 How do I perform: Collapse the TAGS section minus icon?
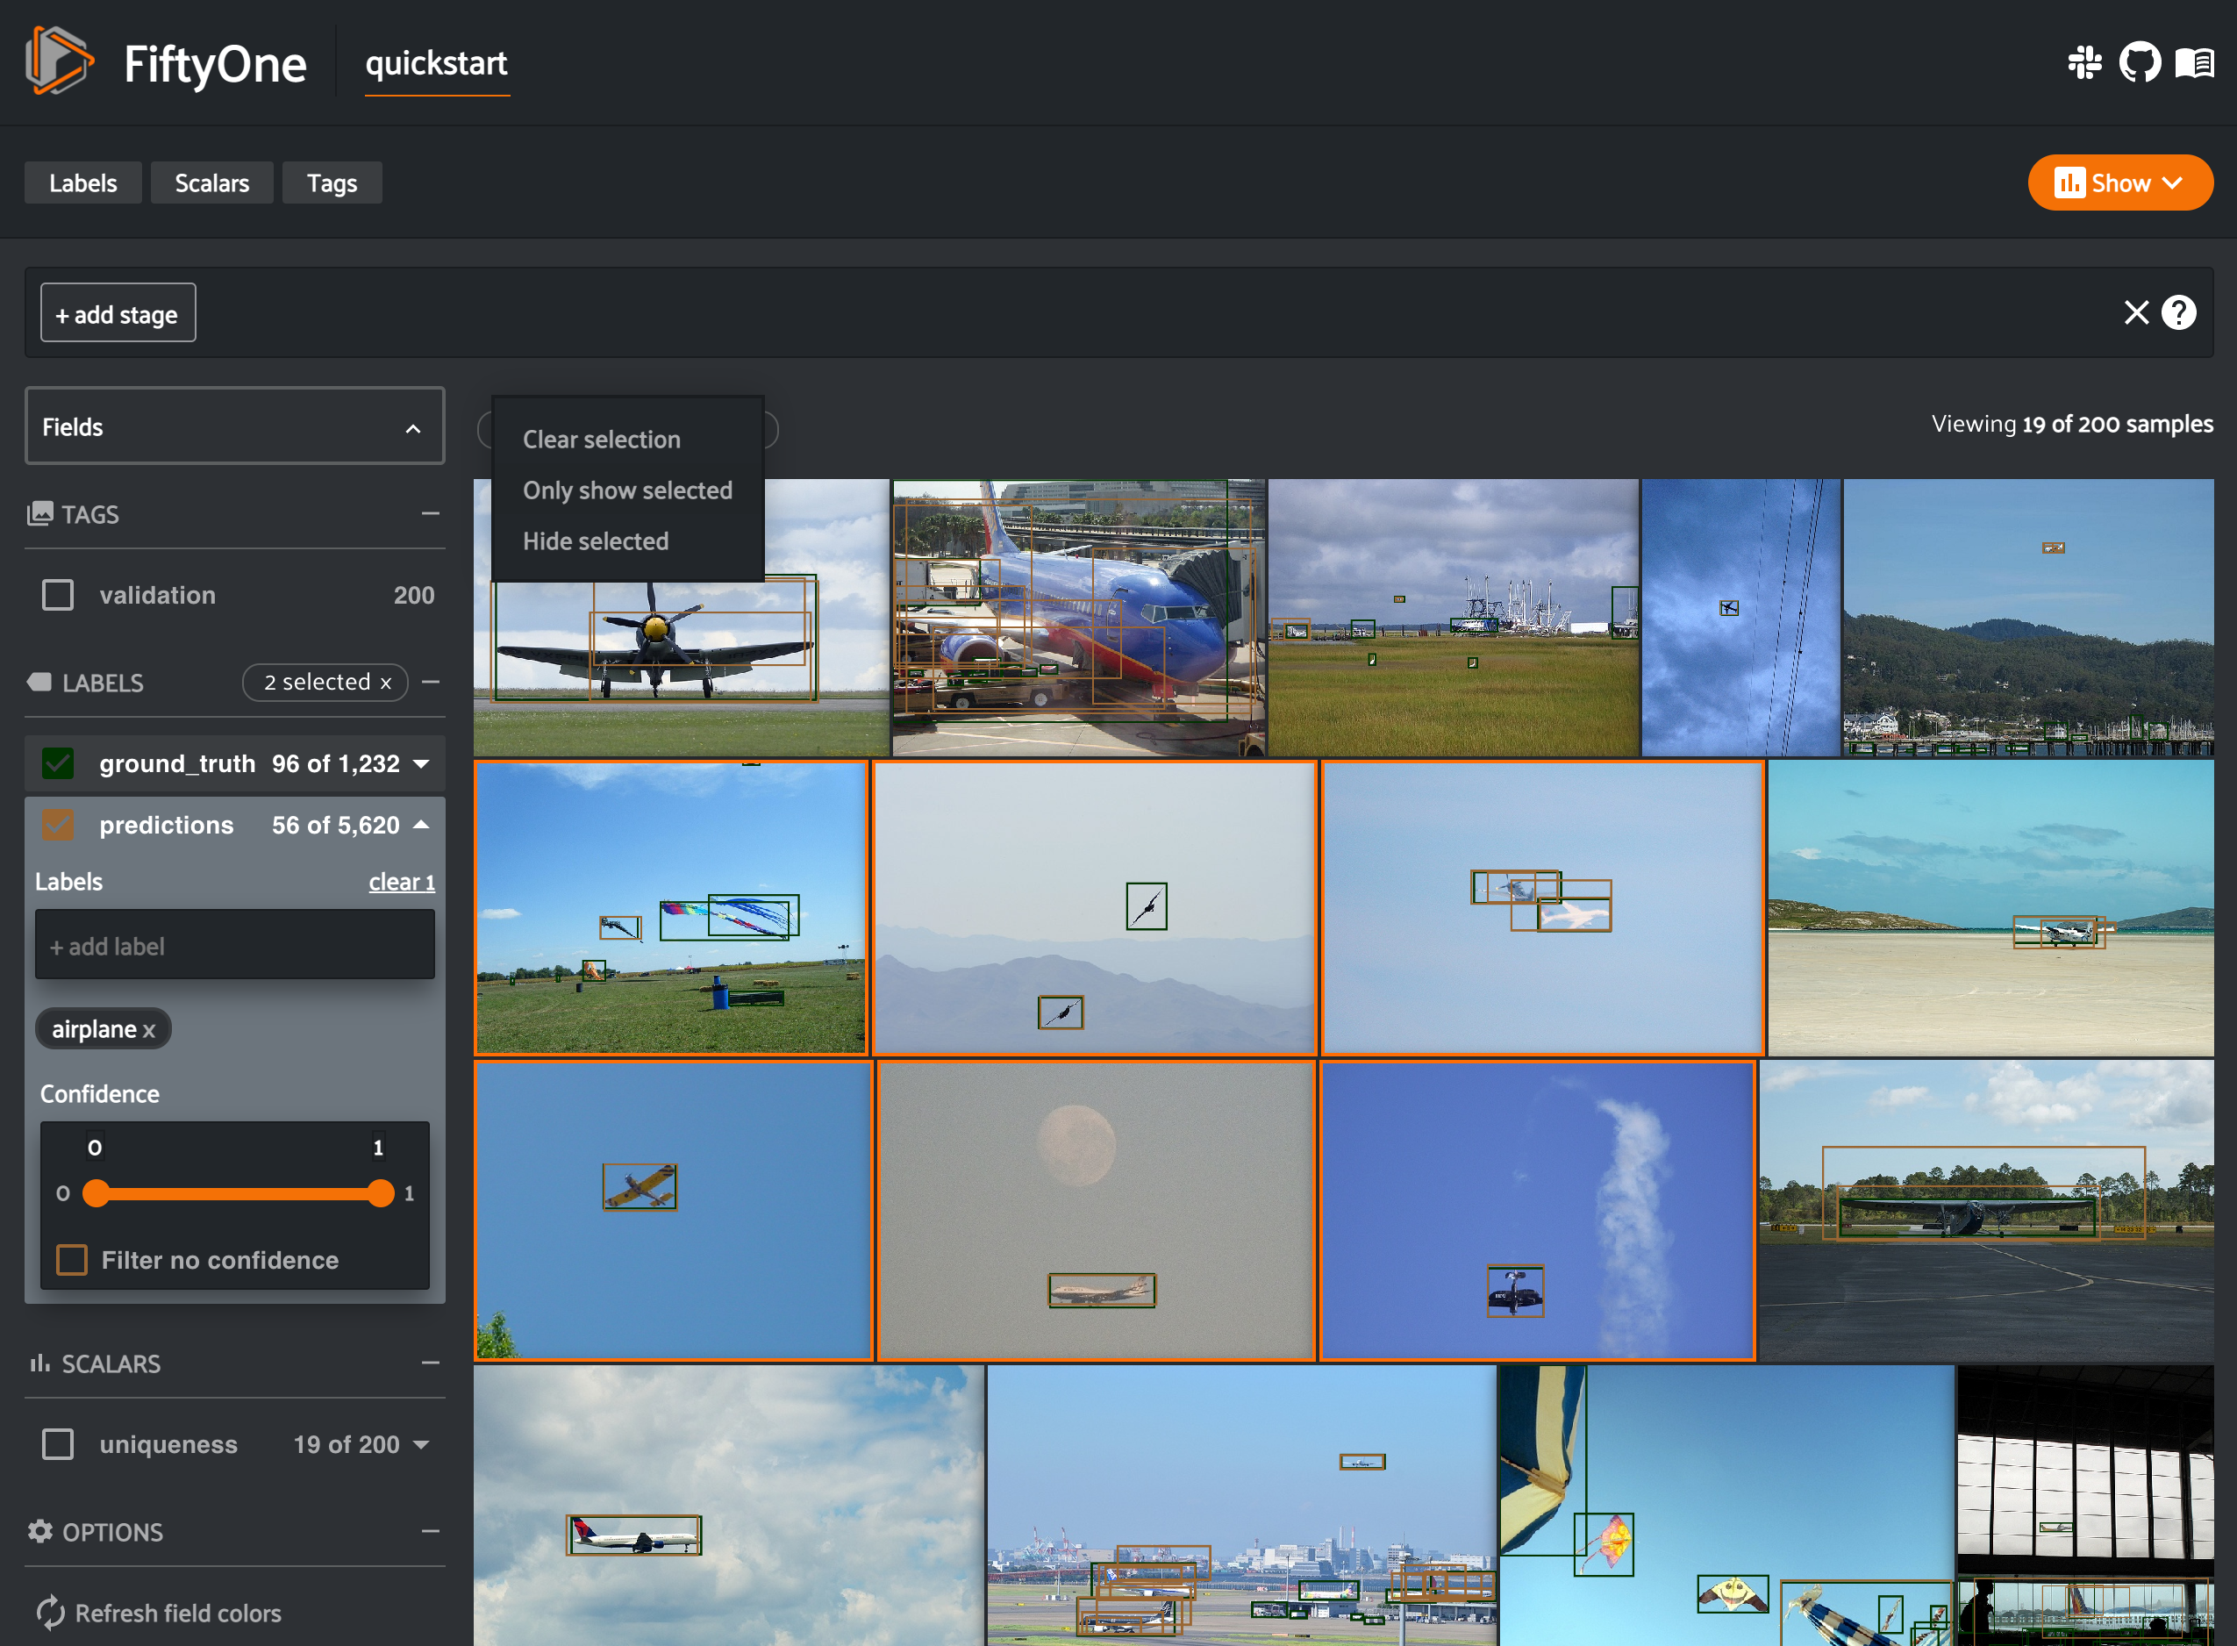[430, 513]
